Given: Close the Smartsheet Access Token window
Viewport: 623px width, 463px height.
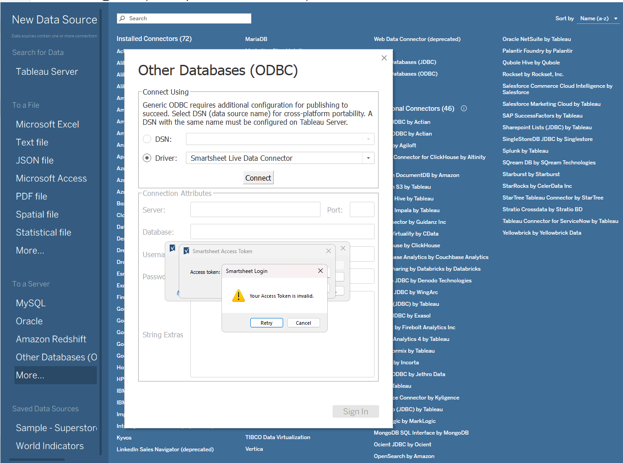Looking at the screenshot, I should (329, 251).
